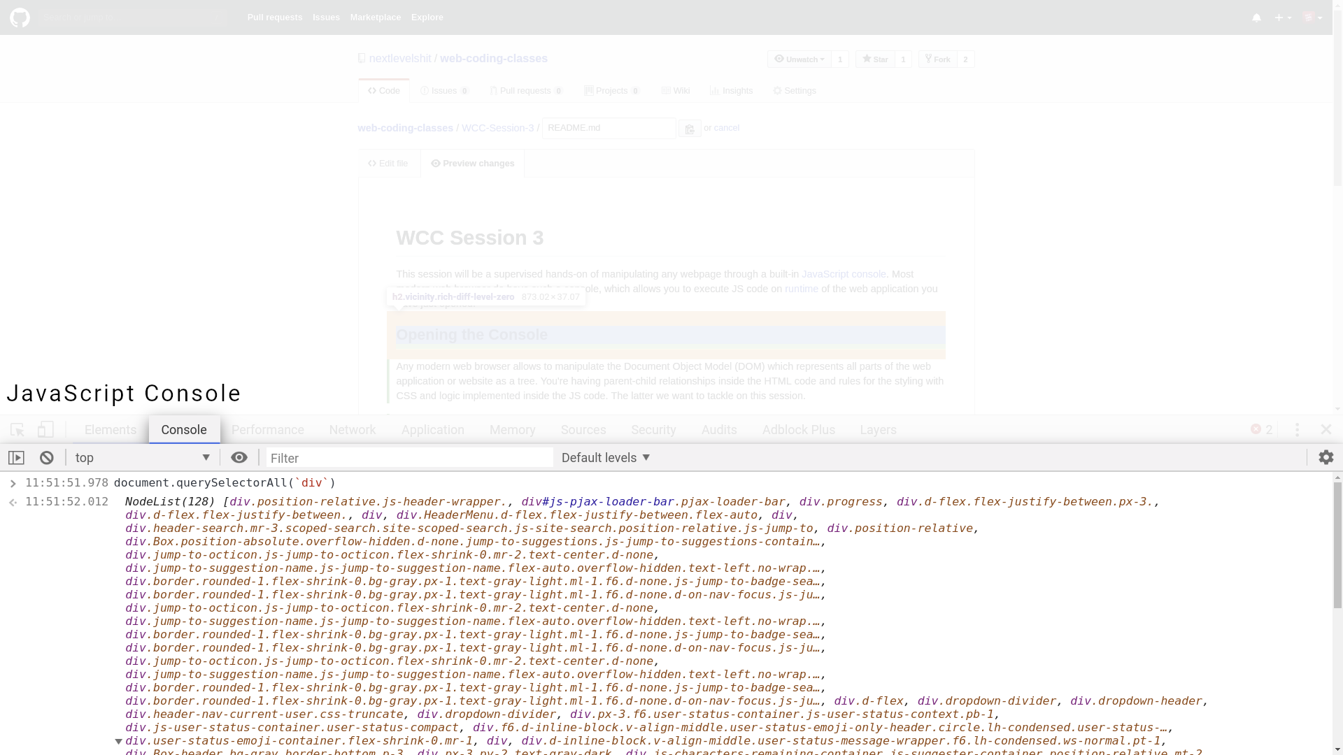
Task: Switch to the Elements tab
Action: coord(111,430)
